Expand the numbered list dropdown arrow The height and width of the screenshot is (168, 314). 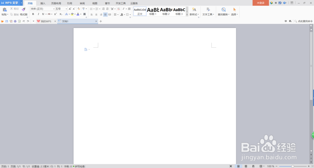click(100, 9)
